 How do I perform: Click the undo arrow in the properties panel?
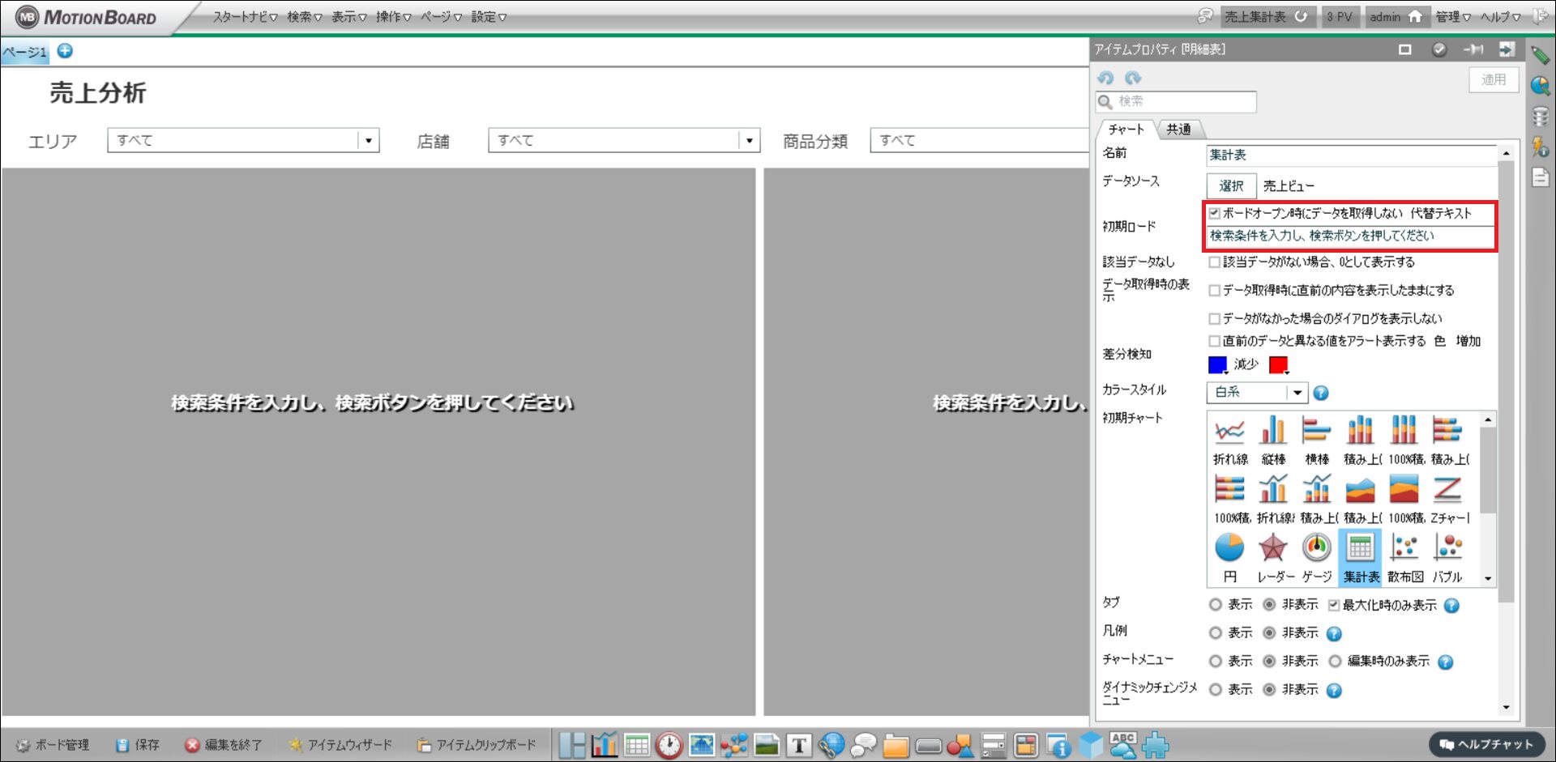point(1106,79)
